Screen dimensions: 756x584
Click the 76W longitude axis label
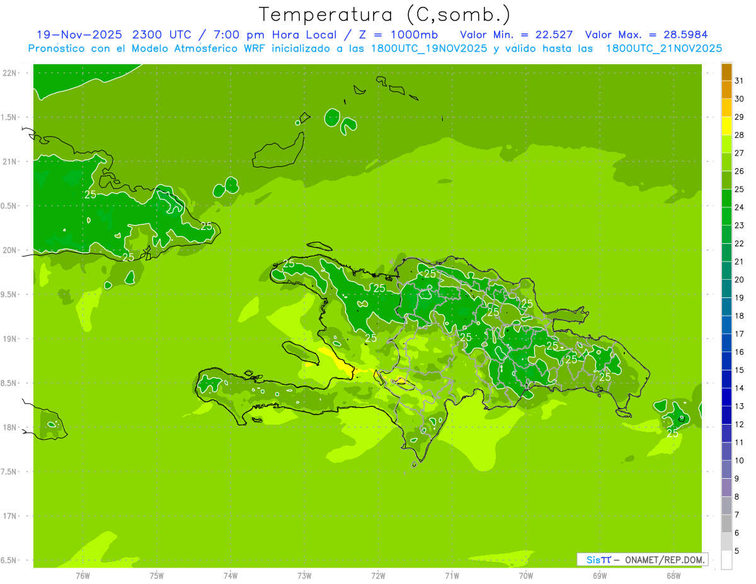pos(83,575)
